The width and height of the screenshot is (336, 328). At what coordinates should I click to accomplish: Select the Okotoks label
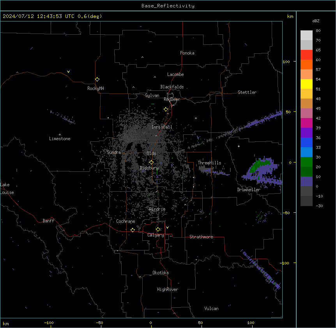click(x=161, y=273)
